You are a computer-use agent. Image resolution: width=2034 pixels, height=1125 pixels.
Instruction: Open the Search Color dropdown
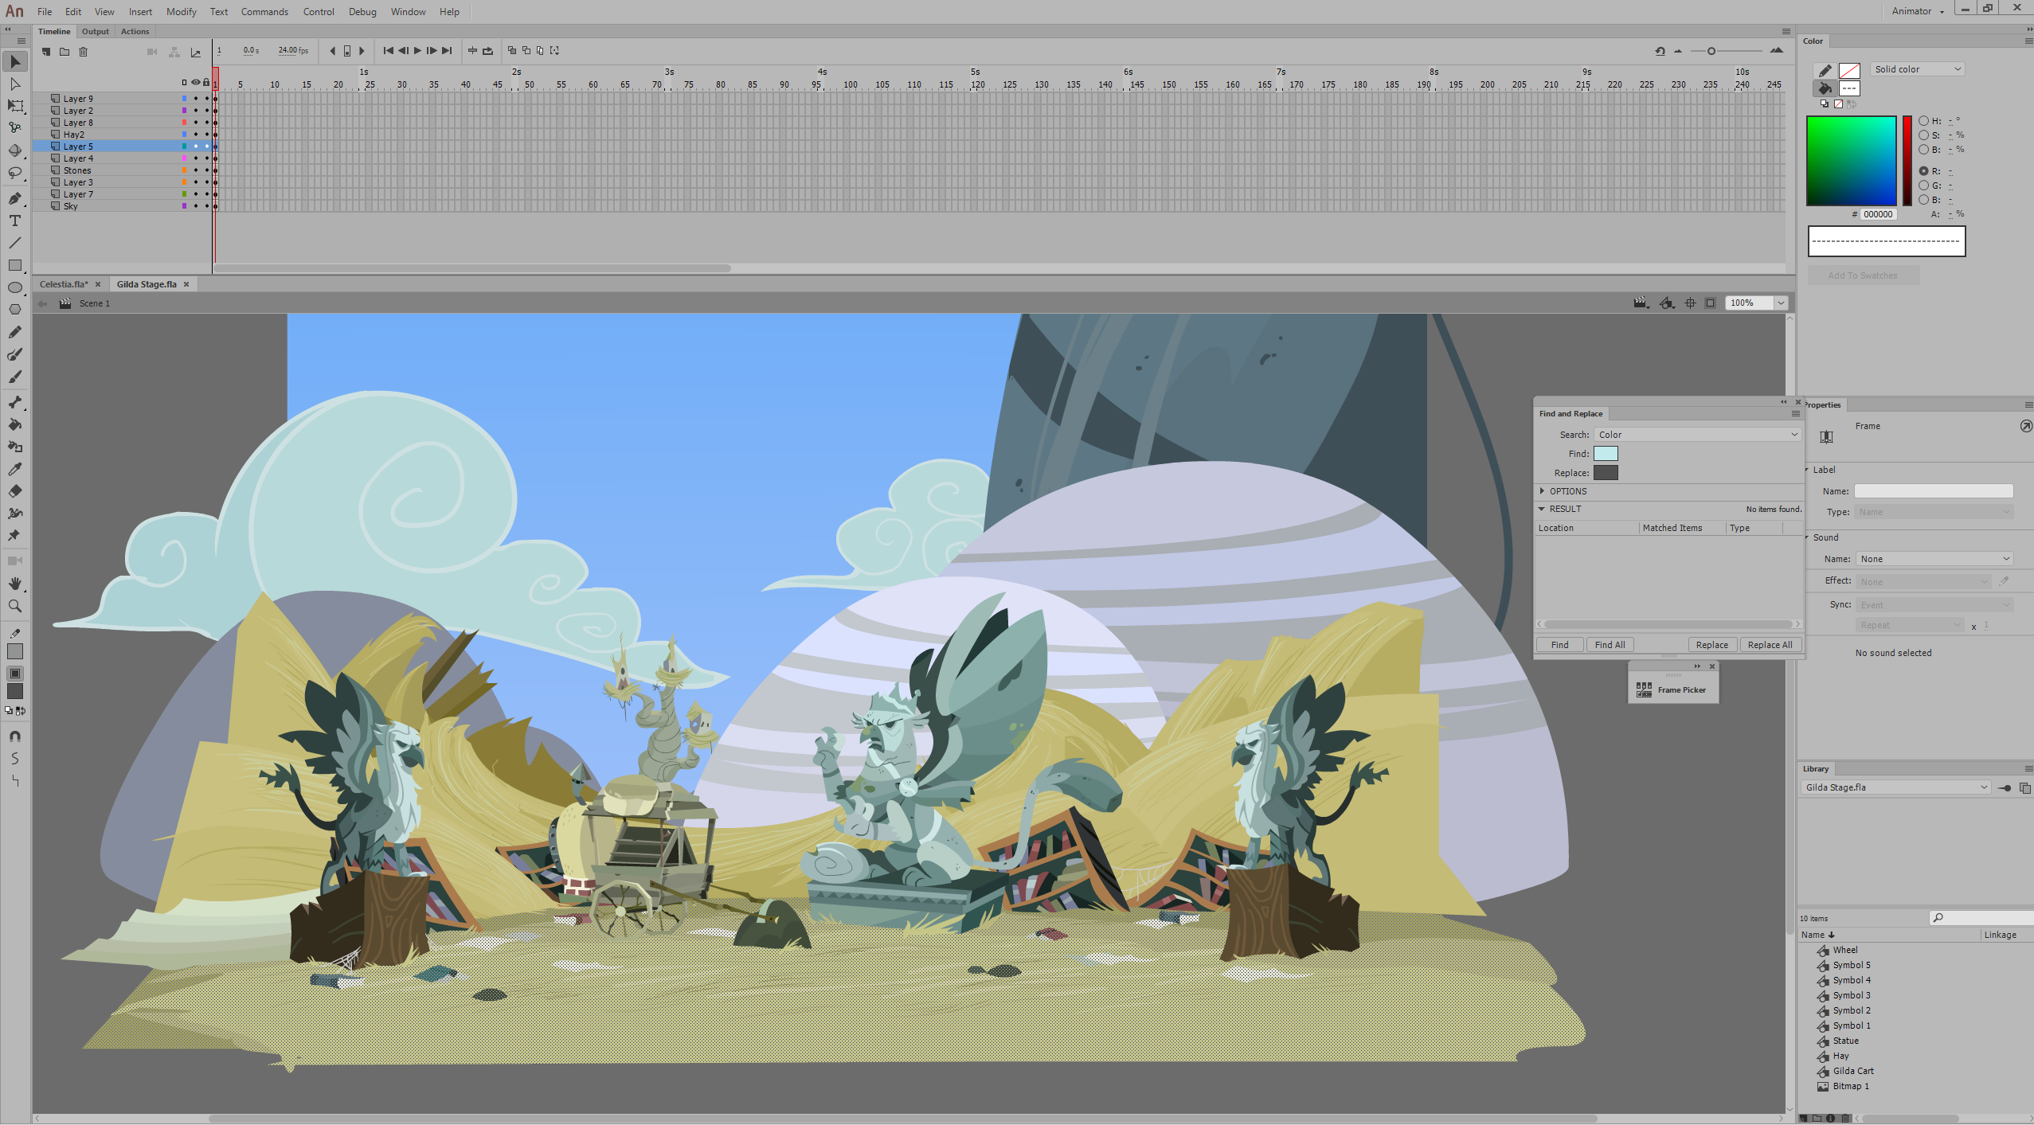tap(1696, 435)
